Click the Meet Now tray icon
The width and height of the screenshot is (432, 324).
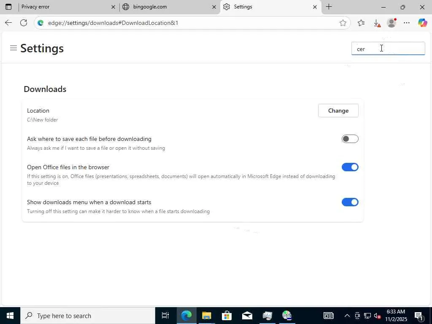pos(357,316)
